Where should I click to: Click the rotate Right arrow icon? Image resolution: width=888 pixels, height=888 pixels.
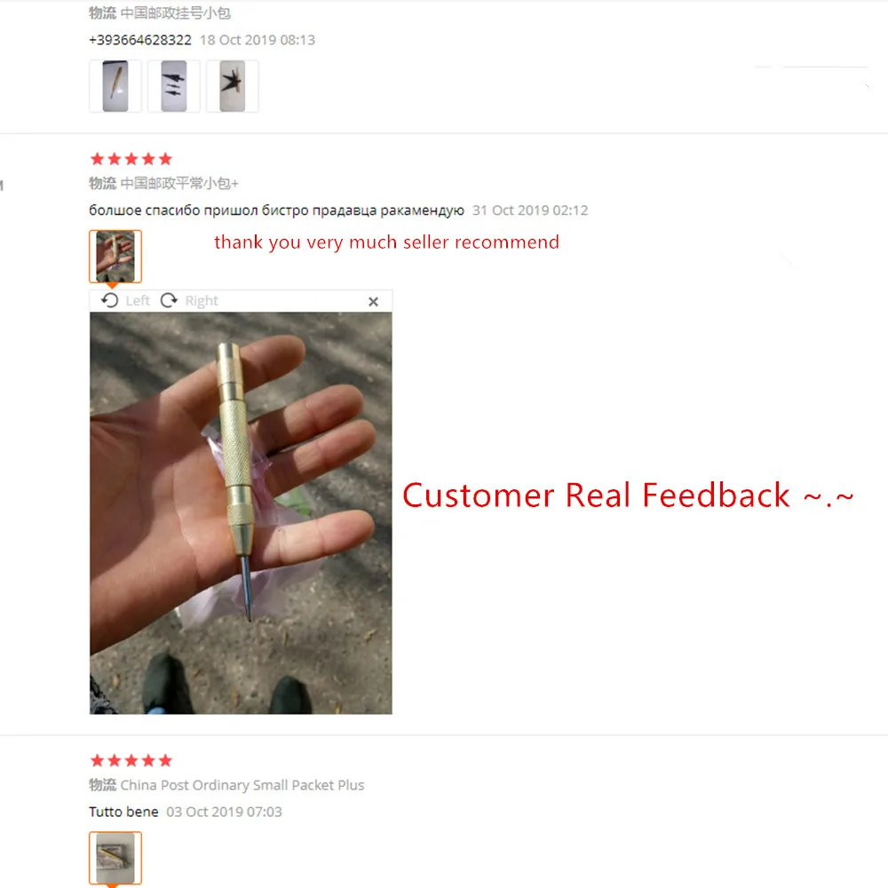[169, 300]
